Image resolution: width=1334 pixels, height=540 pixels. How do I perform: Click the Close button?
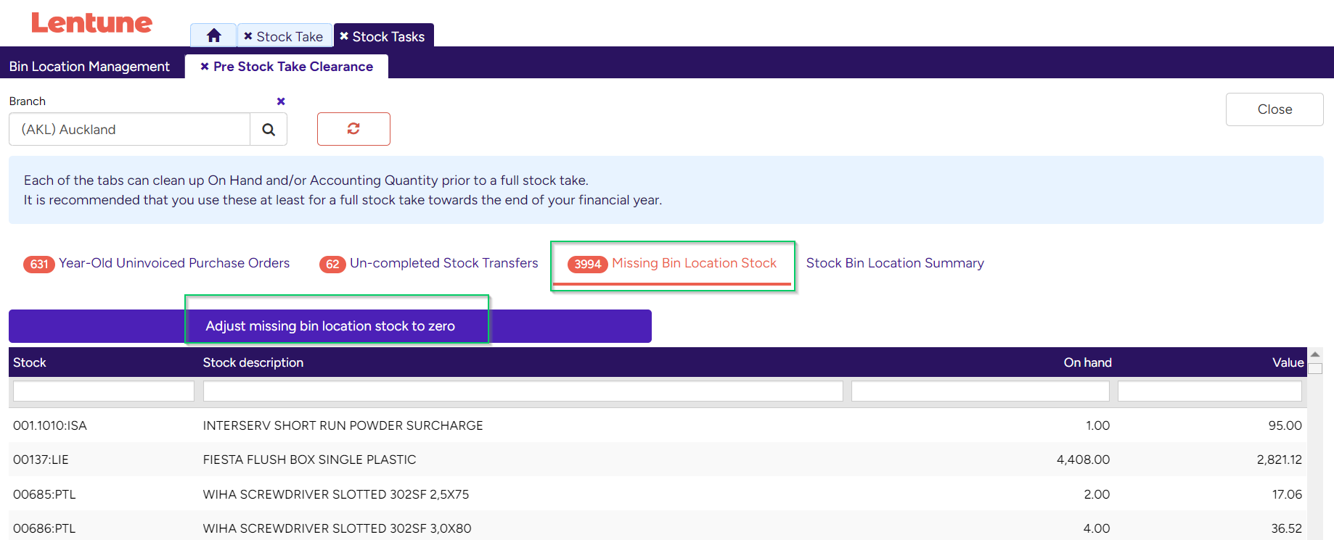pyautogui.click(x=1274, y=109)
